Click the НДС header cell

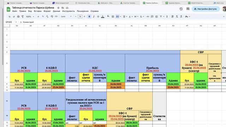(95, 64)
